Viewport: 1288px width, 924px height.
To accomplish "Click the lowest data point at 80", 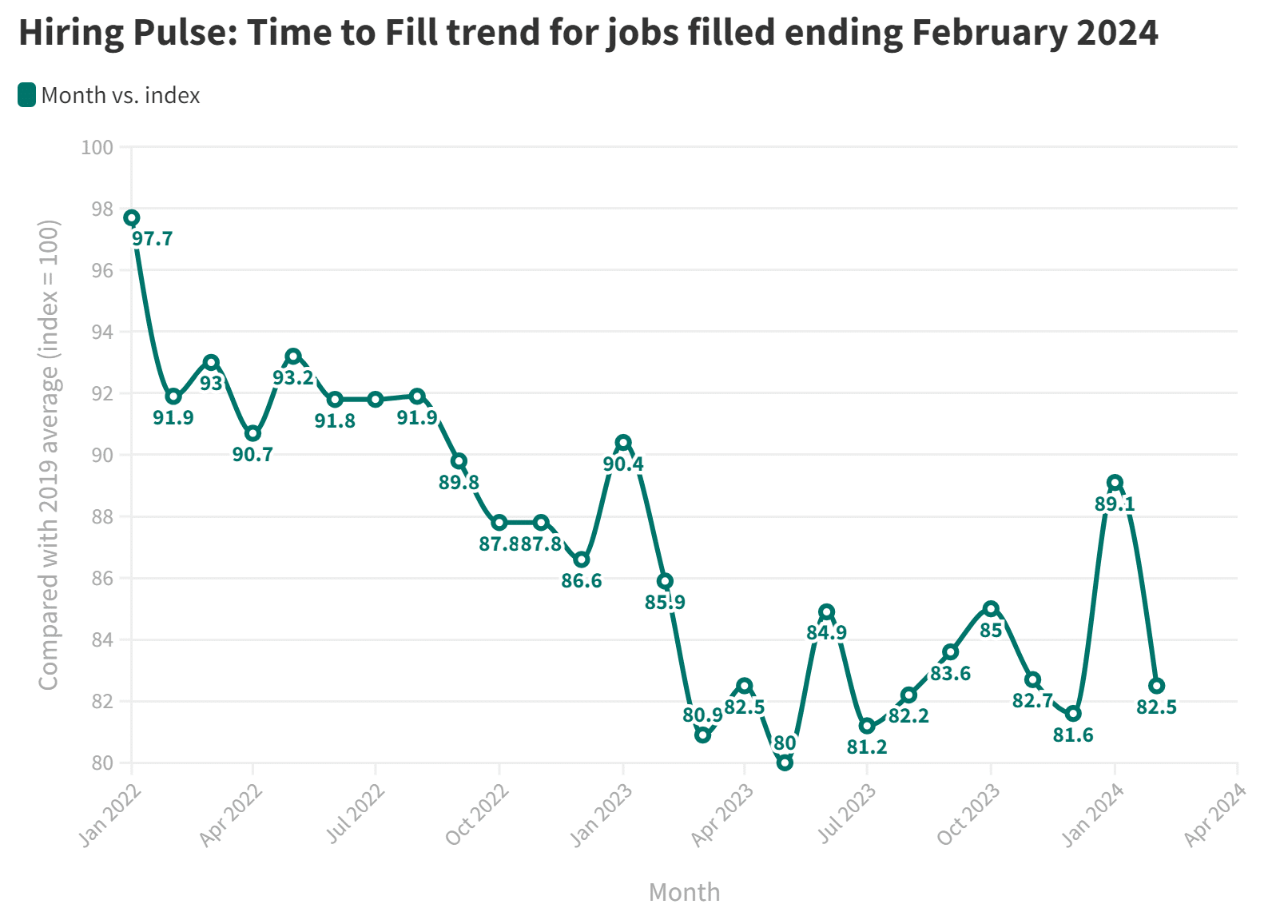I will pos(785,763).
